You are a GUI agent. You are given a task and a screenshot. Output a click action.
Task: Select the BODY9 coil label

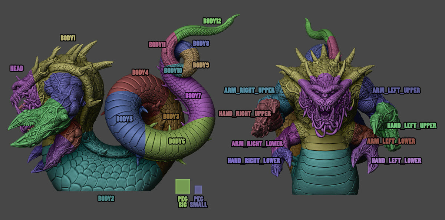pyautogui.click(x=201, y=65)
